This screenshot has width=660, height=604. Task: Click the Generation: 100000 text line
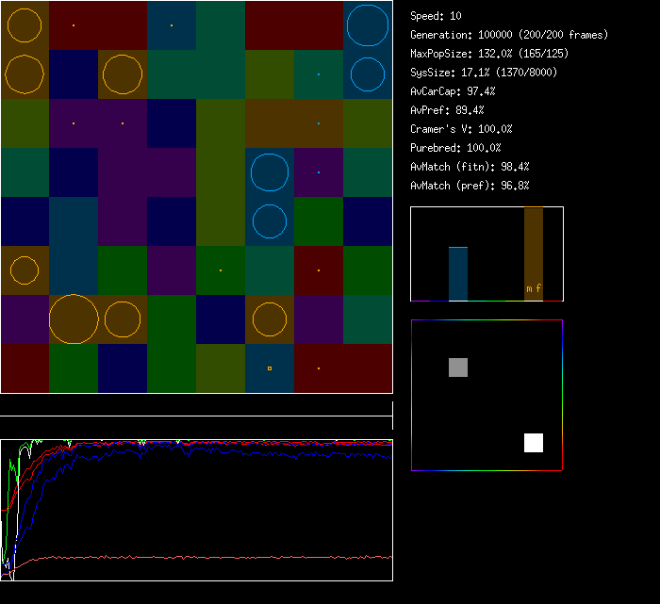pyautogui.click(x=509, y=35)
